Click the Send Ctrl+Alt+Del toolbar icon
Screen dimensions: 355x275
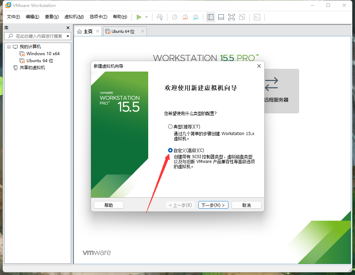pos(160,17)
